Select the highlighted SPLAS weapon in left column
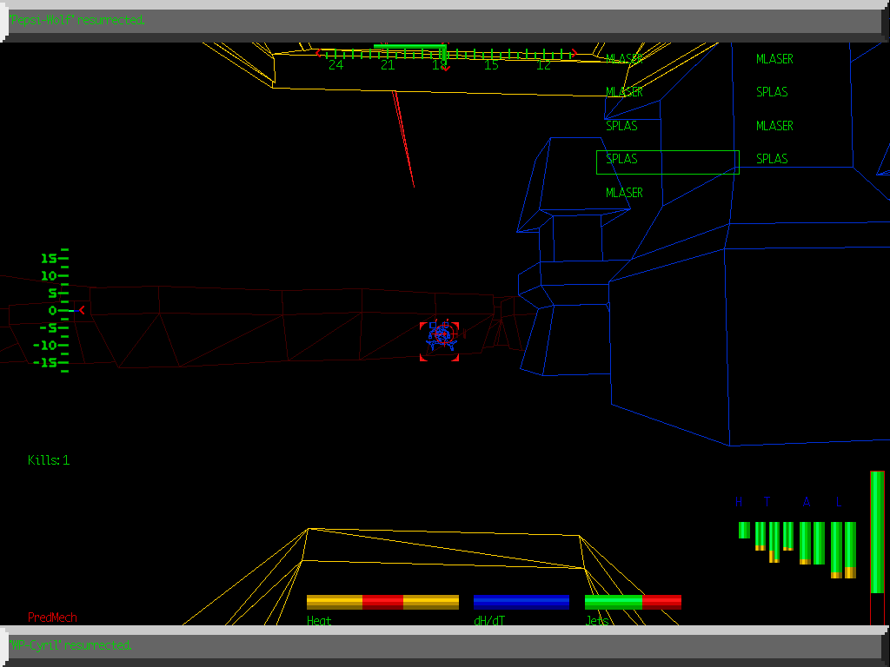 pyautogui.click(x=622, y=160)
